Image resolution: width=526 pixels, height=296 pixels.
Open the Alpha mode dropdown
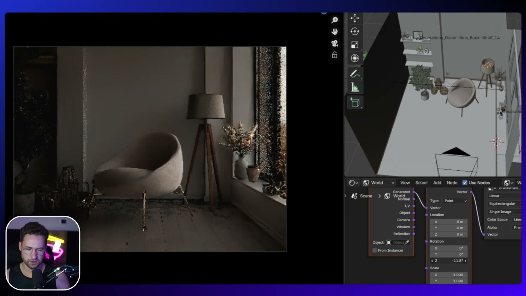(x=517, y=227)
